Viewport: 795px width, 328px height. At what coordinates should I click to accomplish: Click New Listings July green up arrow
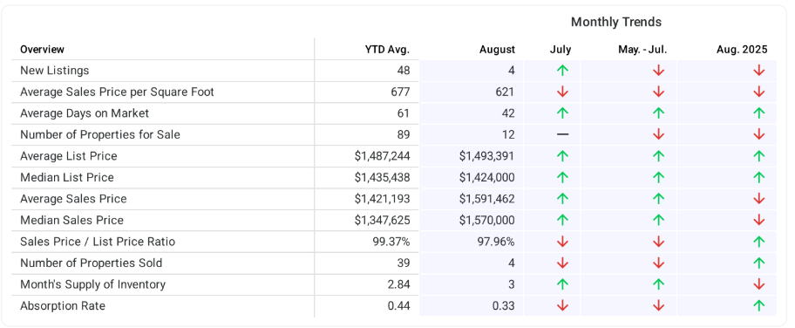(561, 71)
